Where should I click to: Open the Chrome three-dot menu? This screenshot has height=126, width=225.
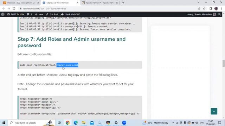[x=221, y=8]
